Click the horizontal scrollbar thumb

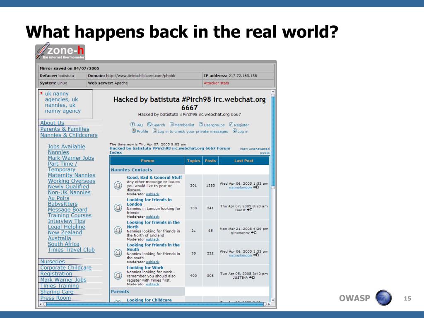[x=155, y=304]
